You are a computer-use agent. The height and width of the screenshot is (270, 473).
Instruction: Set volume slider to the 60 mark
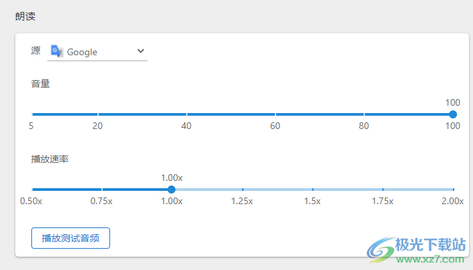(x=275, y=114)
